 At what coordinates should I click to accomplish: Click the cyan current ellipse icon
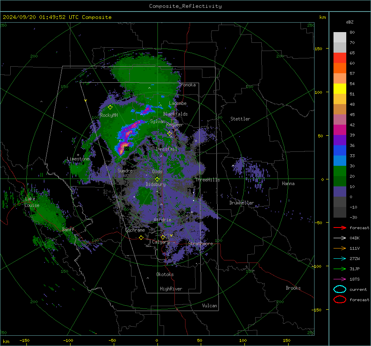pyautogui.click(x=340, y=289)
